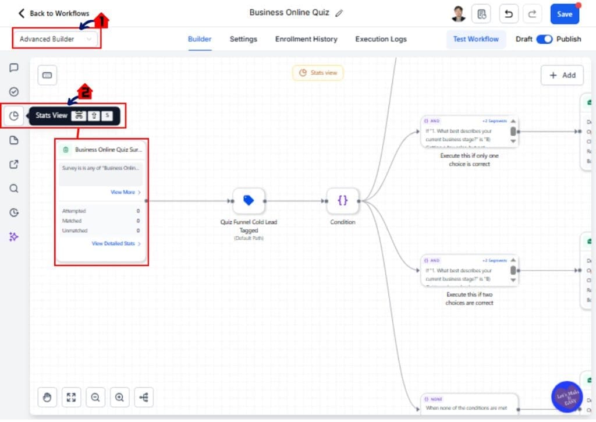Screen dimensions: 596x422
Task: Click the user profile avatar at top right
Action: pyautogui.click(x=459, y=13)
